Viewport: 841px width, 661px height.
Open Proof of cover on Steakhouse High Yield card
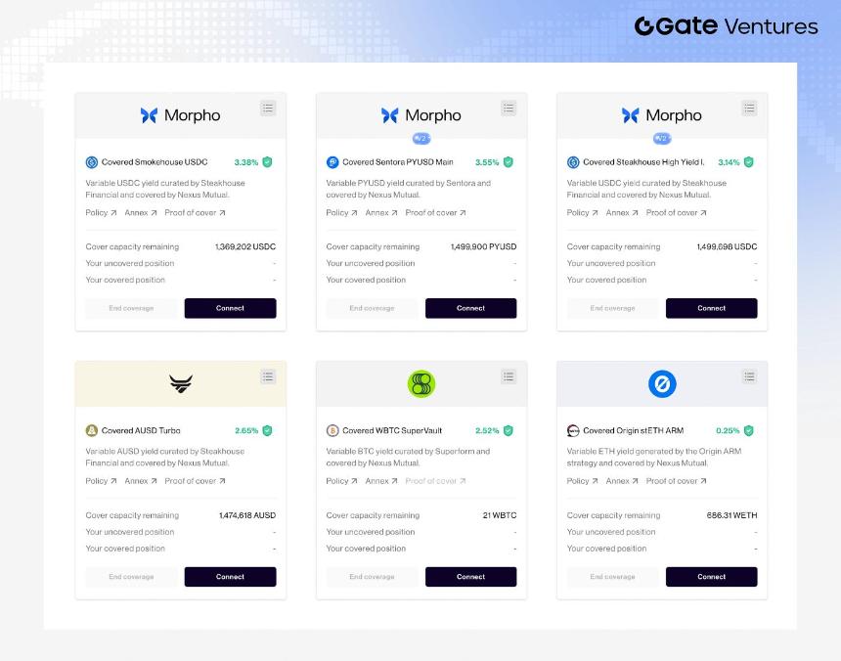[x=677, y=213]
